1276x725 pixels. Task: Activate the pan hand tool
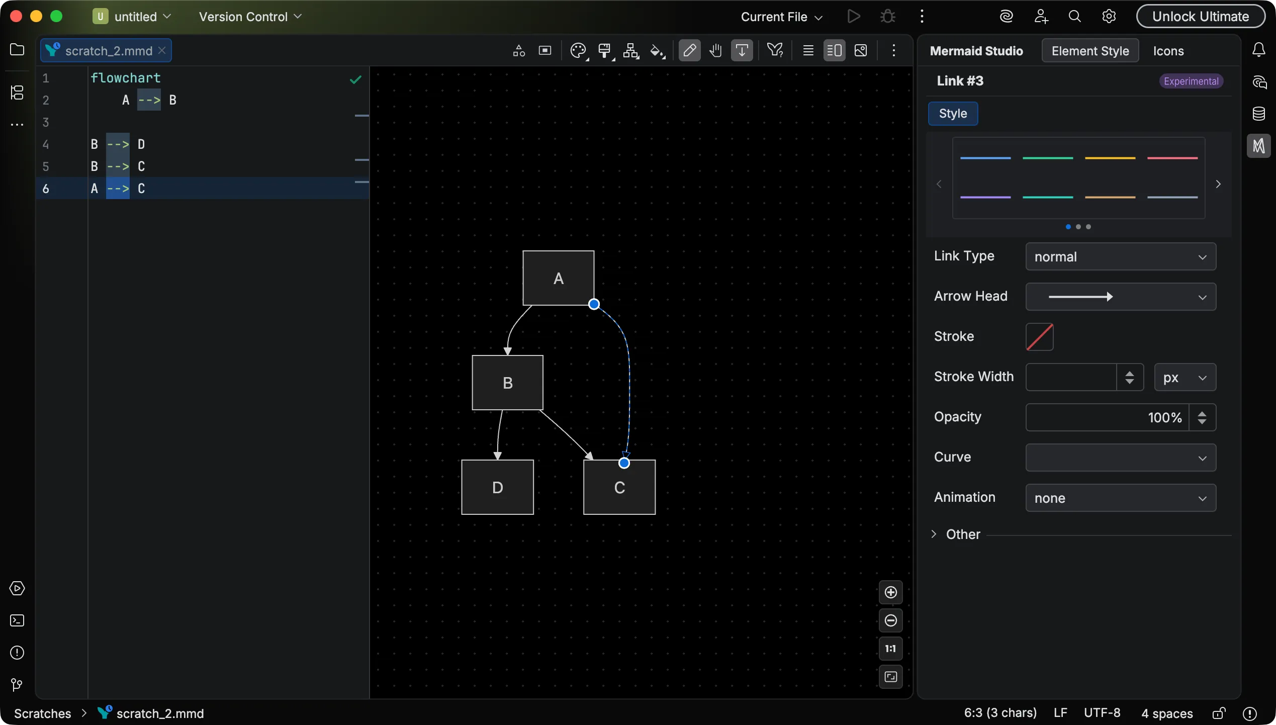[x=715, y=50]
